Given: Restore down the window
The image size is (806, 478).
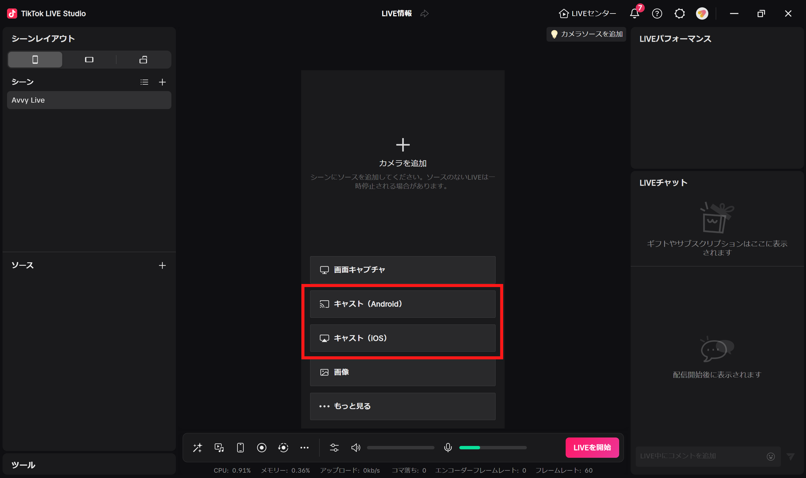Looking at the screenshot, I should coord(761,13).
